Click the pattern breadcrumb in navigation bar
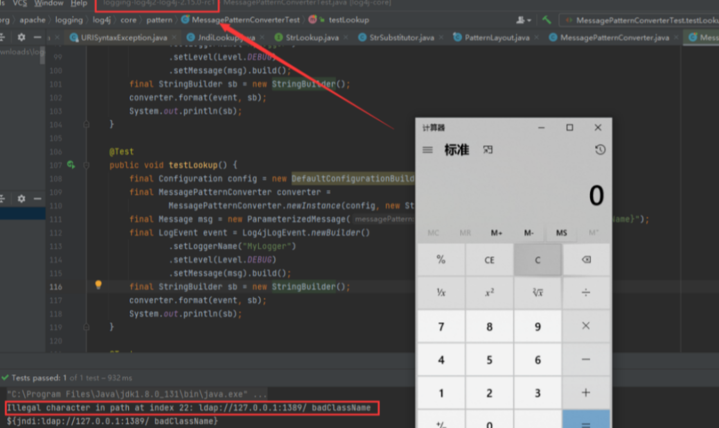The width and height of the screenshot is (719, 428). click(x=159, y=20)
